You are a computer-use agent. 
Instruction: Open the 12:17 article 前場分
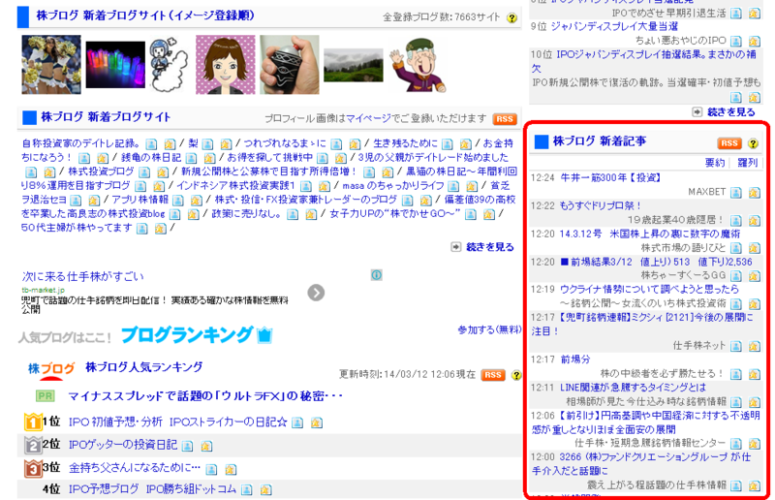coord(574,359)
